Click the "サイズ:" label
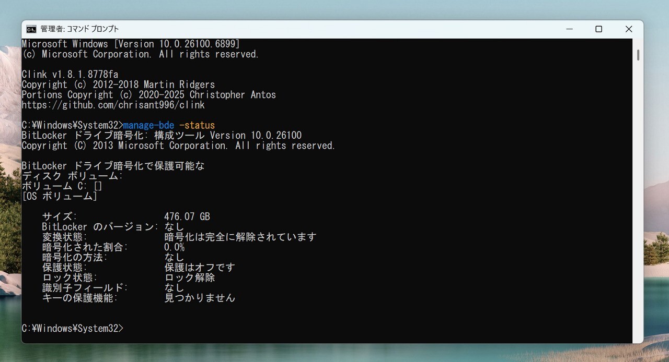The width and height of the screenshot is (669, 362). [x=60, y=216]
